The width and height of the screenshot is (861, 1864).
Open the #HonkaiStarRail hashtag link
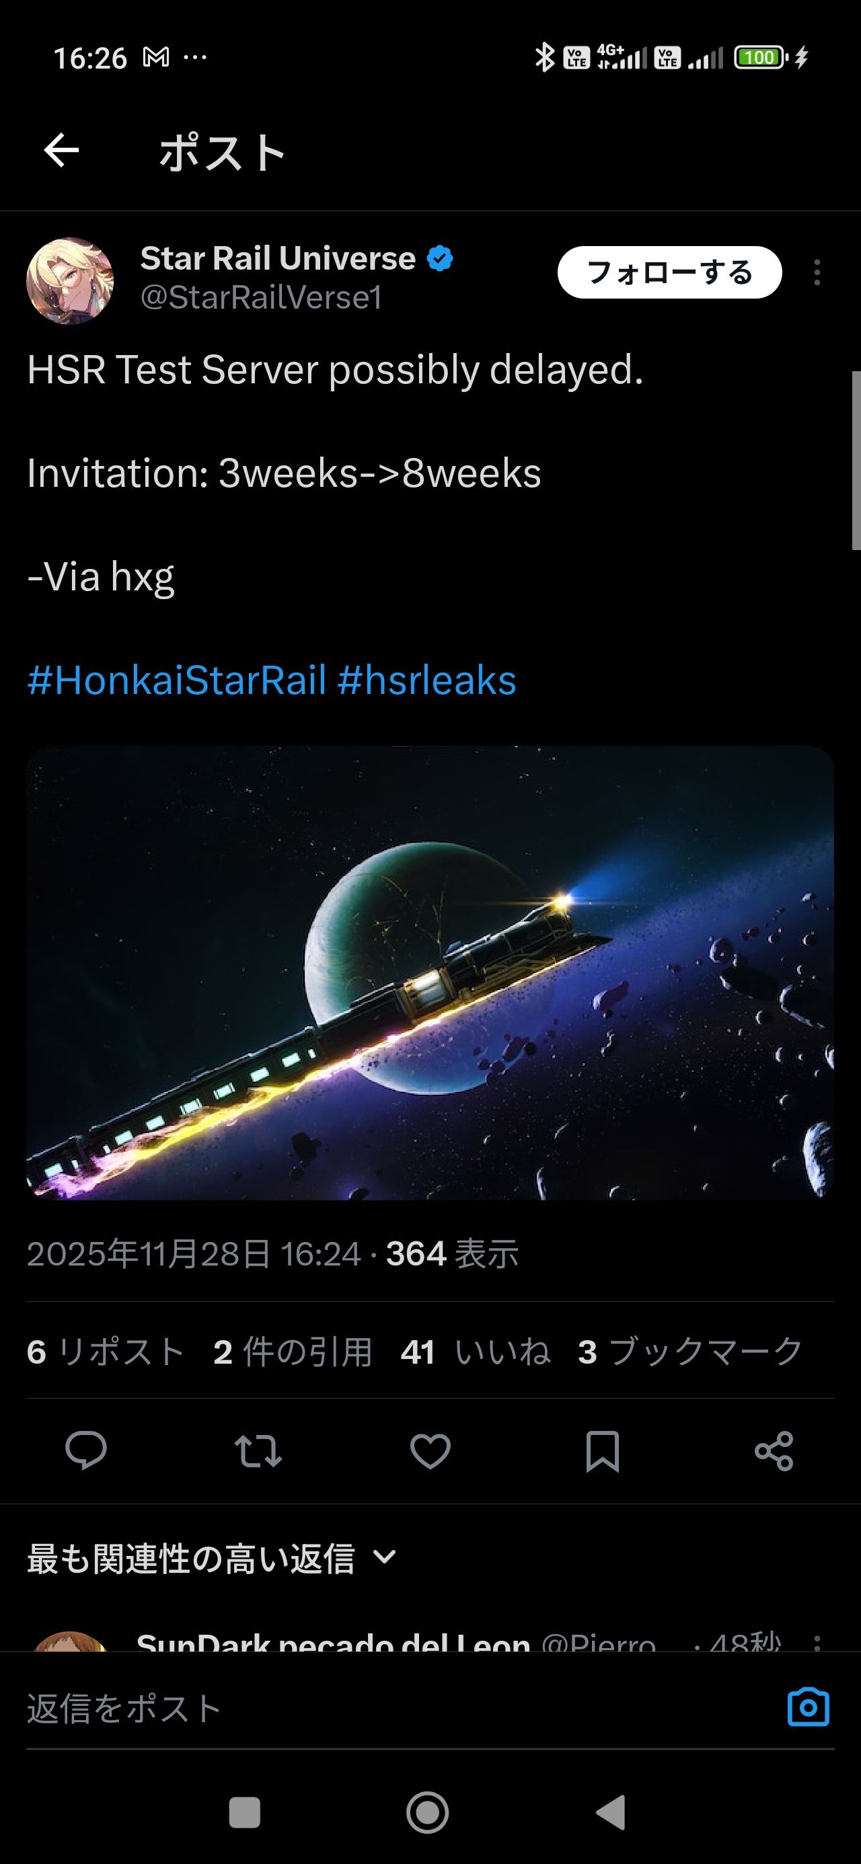click(x=177, y=679)
